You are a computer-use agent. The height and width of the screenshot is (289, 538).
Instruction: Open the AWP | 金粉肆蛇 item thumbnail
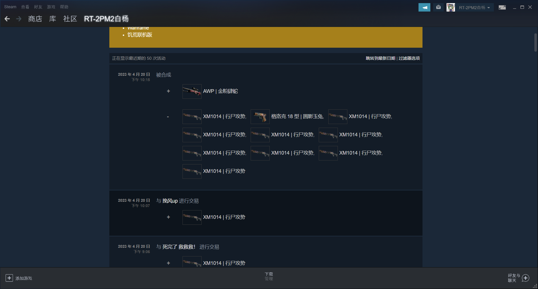coord(192,91)
